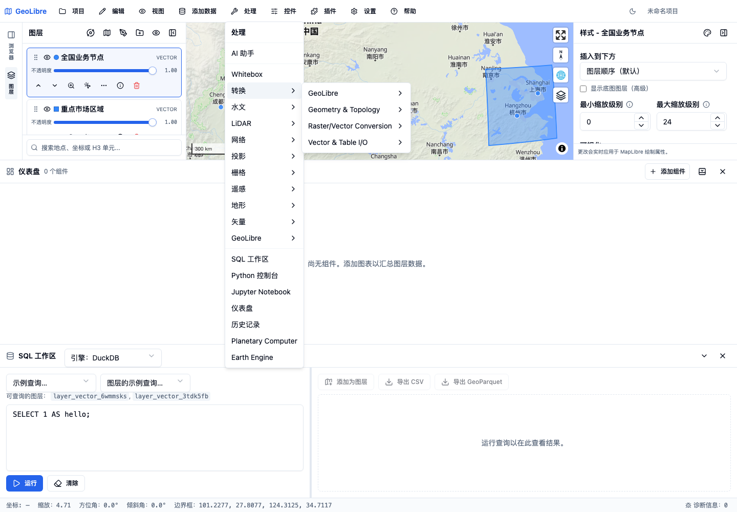Delete the 全国业务节点 layer

click(137, 86)
